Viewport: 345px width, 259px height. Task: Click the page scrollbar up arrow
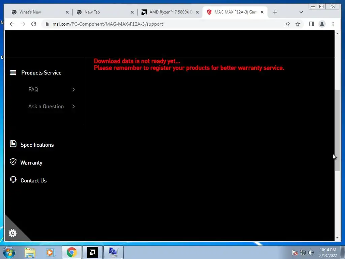tap(337, 33)
